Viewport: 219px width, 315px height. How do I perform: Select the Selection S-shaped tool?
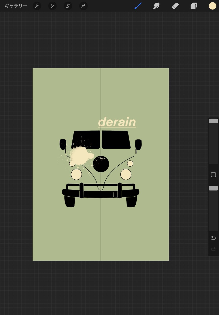coord(68,6)
